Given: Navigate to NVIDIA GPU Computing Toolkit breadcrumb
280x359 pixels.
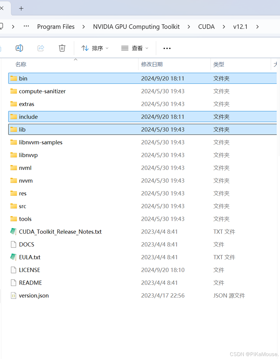Looking at the screenshot, I should (136, 27).
